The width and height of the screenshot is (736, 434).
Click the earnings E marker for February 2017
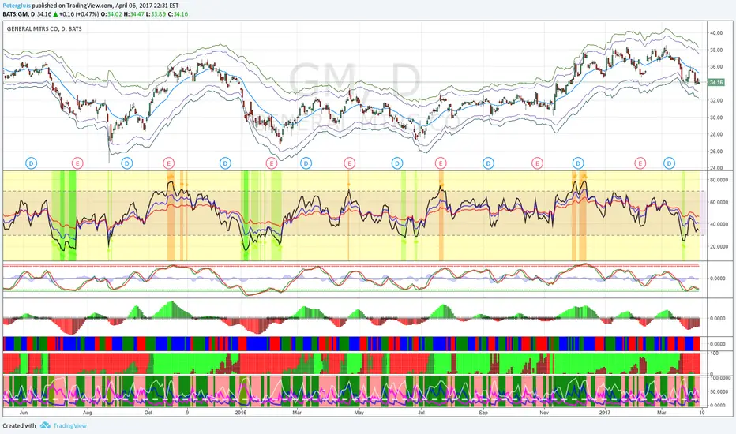point(640,163)
